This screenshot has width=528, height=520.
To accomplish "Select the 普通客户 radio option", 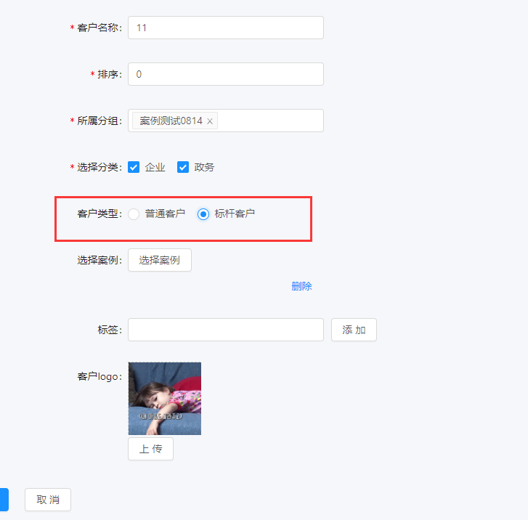I will (134, 214).
